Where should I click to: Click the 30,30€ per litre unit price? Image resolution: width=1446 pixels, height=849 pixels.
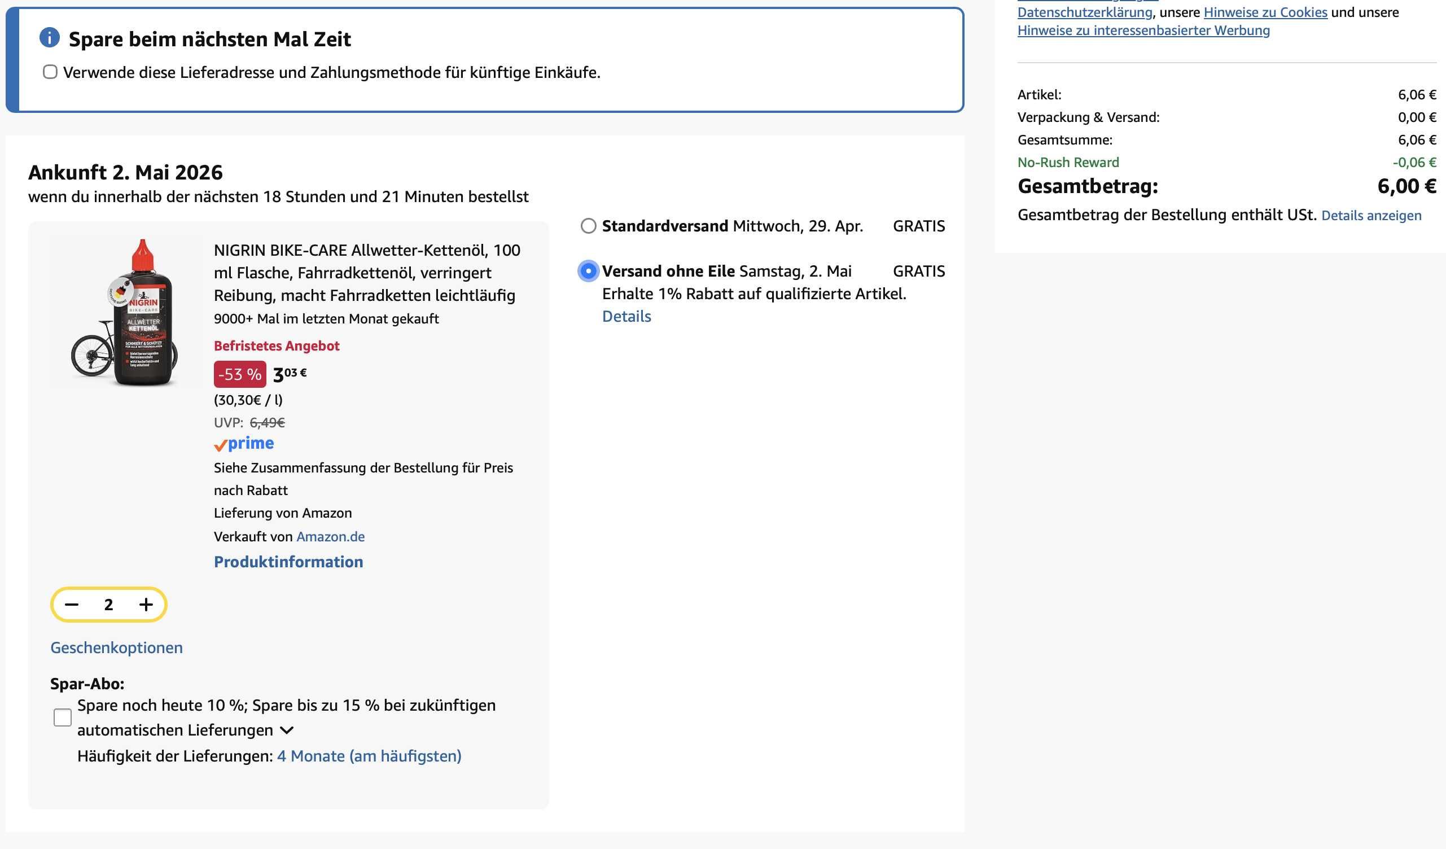248,400
